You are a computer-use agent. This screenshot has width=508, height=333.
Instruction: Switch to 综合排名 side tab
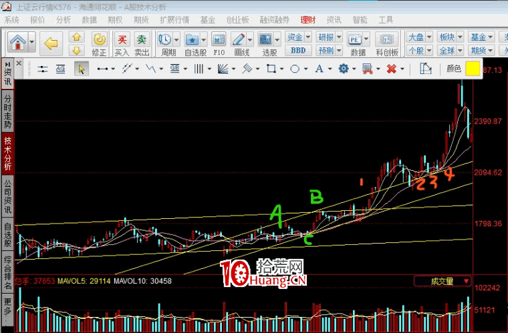(8, 272)
